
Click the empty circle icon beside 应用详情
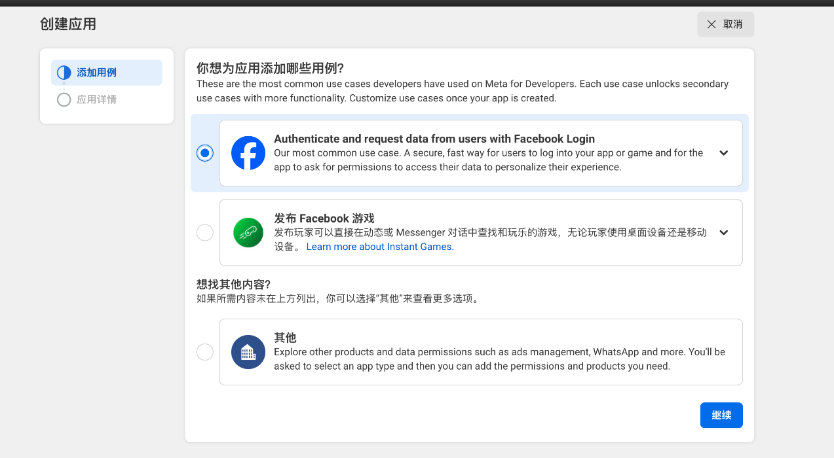click(64, 99)
